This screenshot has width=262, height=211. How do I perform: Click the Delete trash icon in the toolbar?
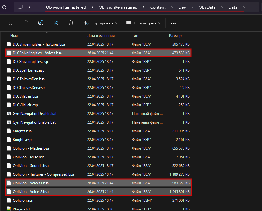tap(71, 23)
